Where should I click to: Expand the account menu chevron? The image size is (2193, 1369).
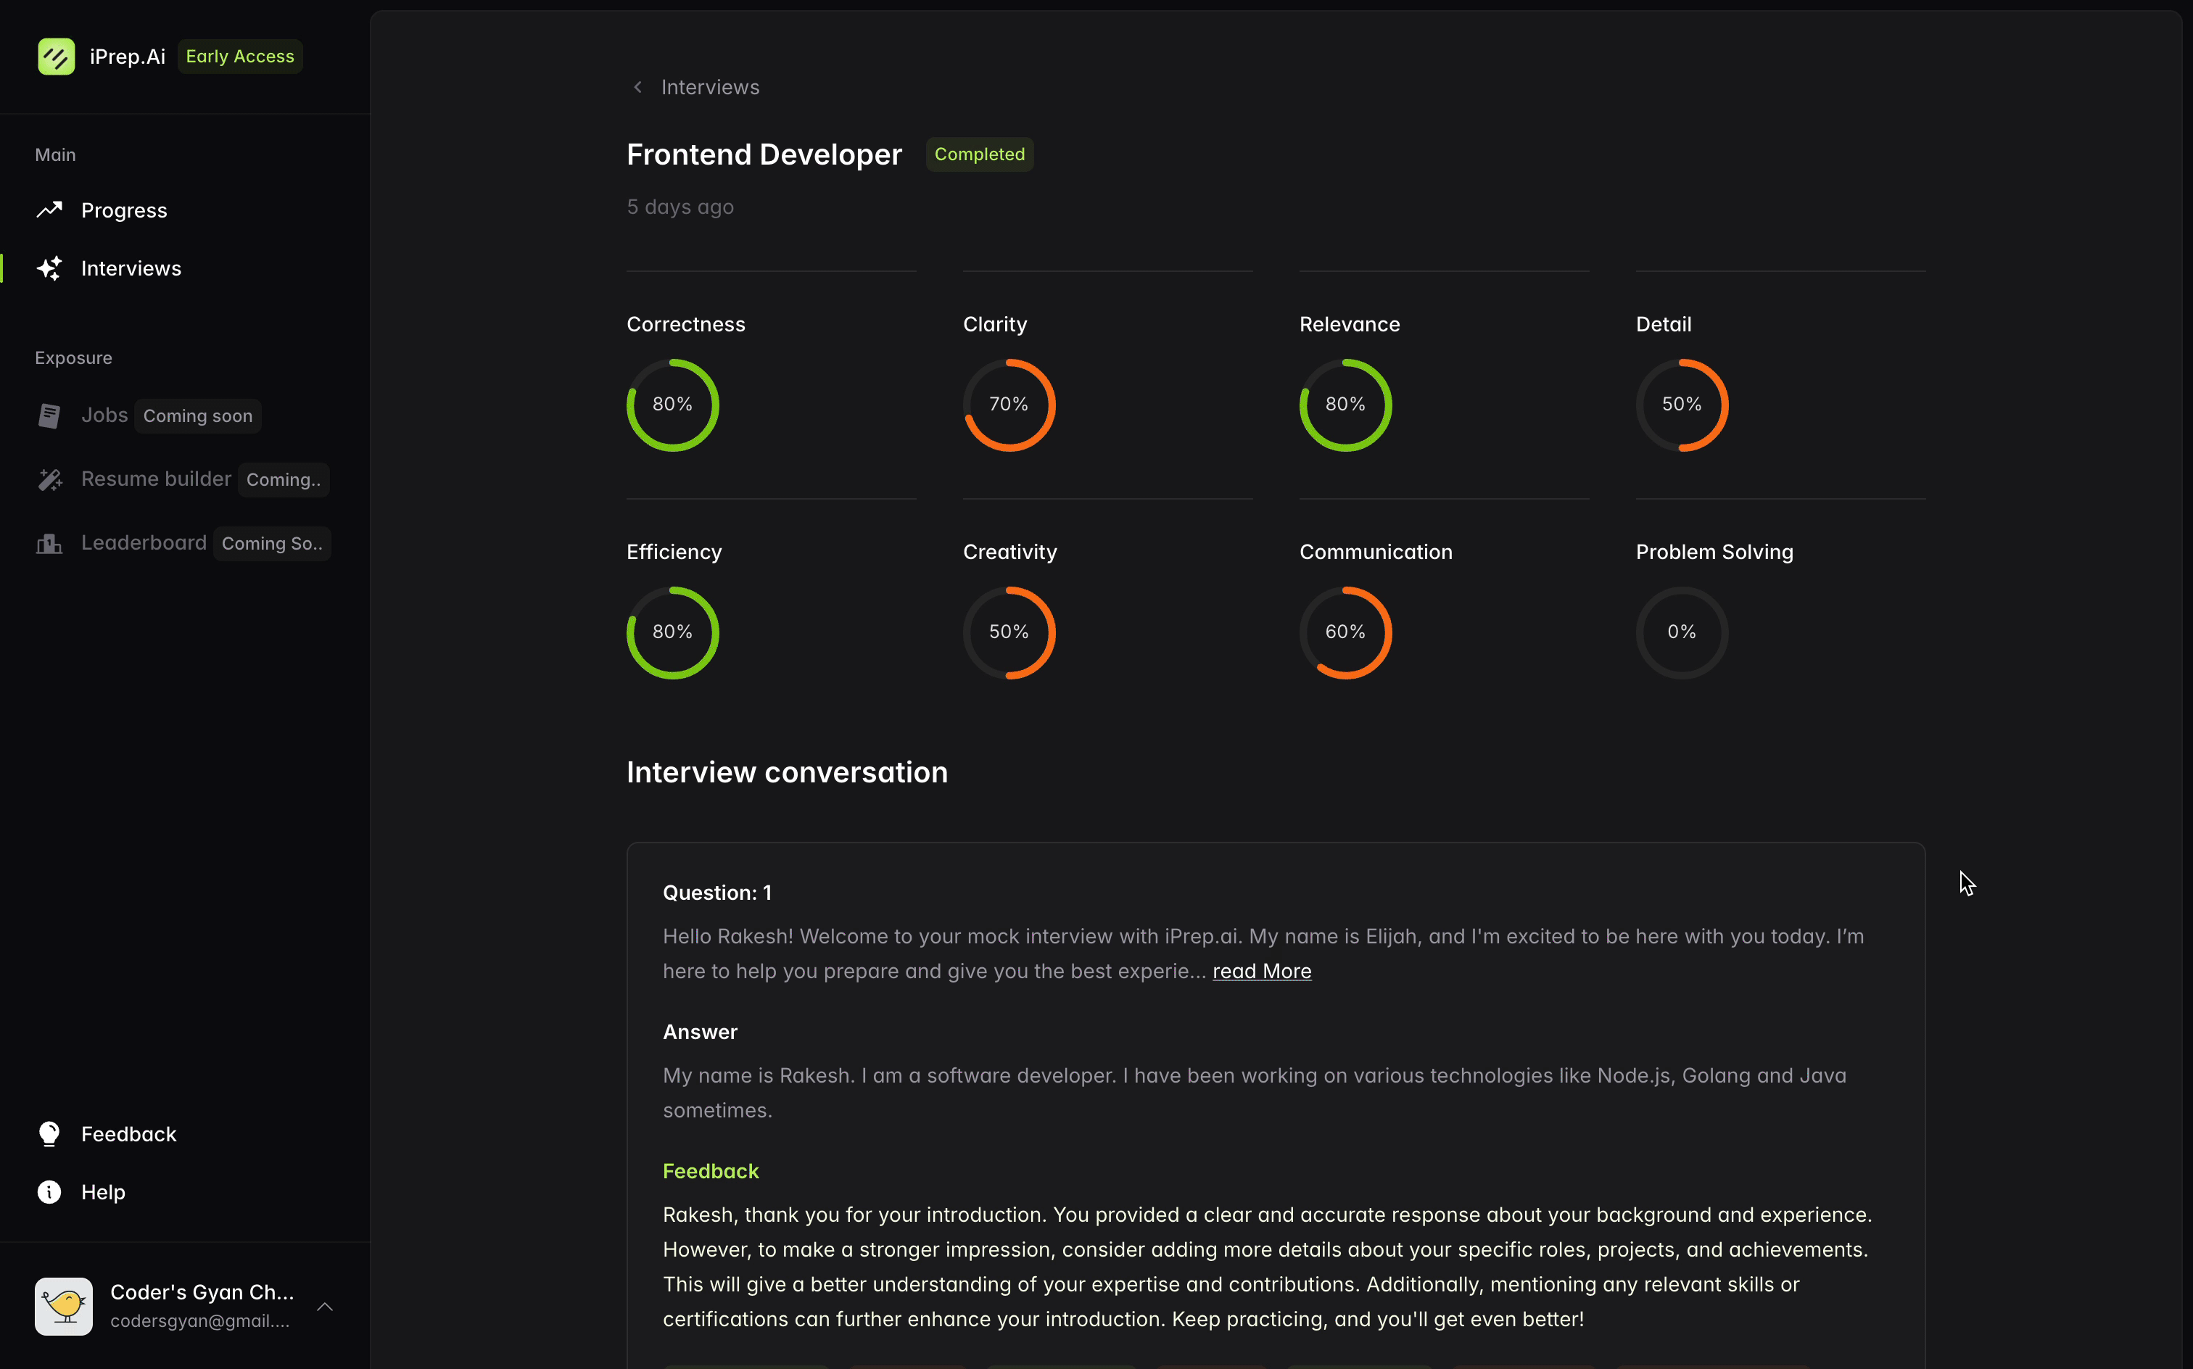click(325, 1307)
